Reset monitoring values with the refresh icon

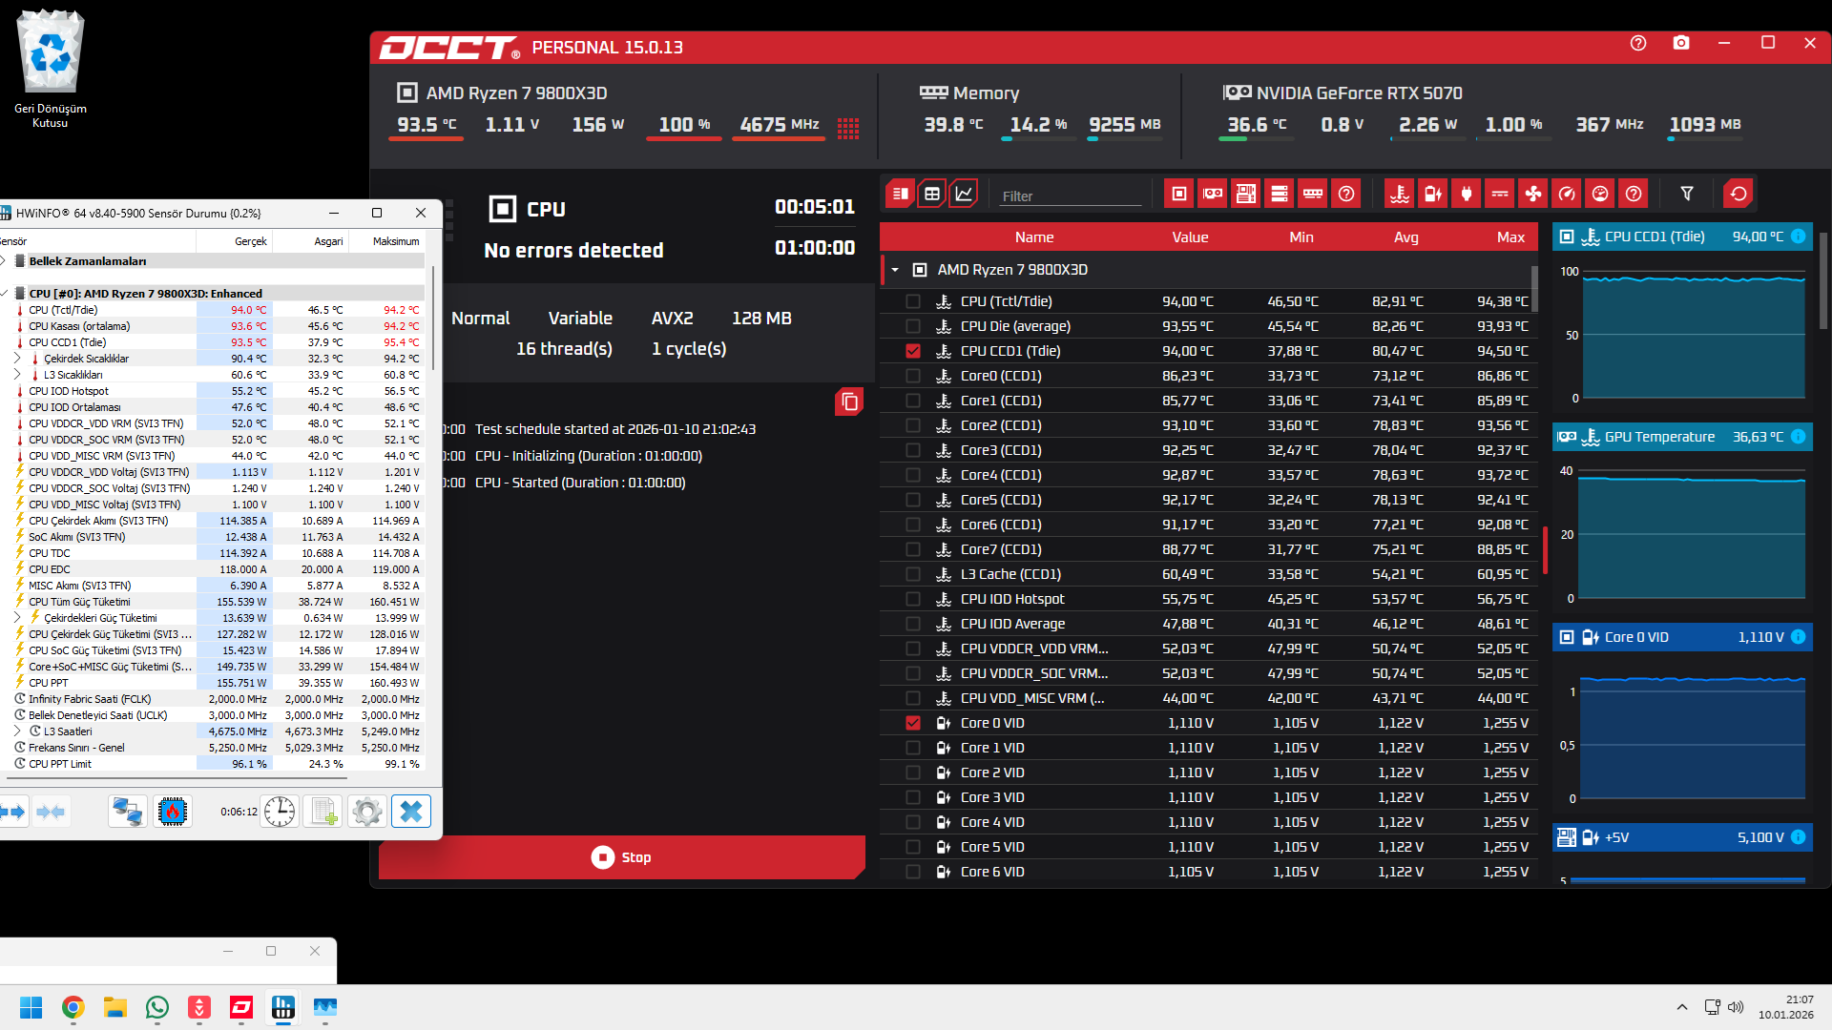click(1738, 194)
